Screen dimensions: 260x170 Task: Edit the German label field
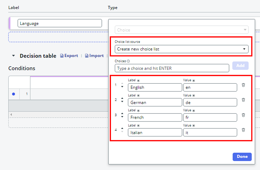(155, 103)
